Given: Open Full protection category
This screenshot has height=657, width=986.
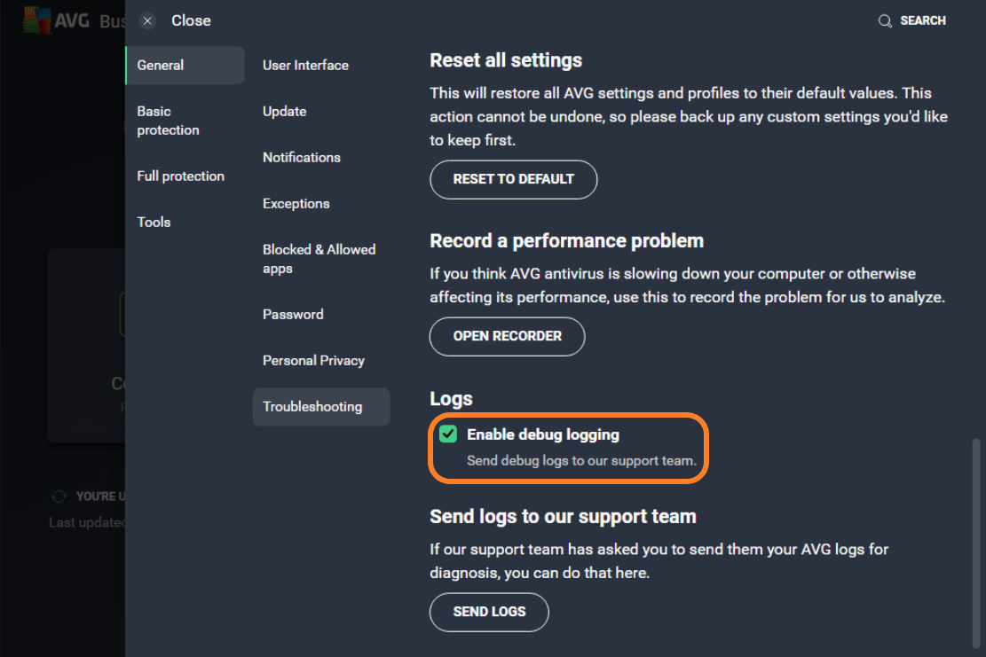Looking at the screenshot, I should (x=180, y=176).
